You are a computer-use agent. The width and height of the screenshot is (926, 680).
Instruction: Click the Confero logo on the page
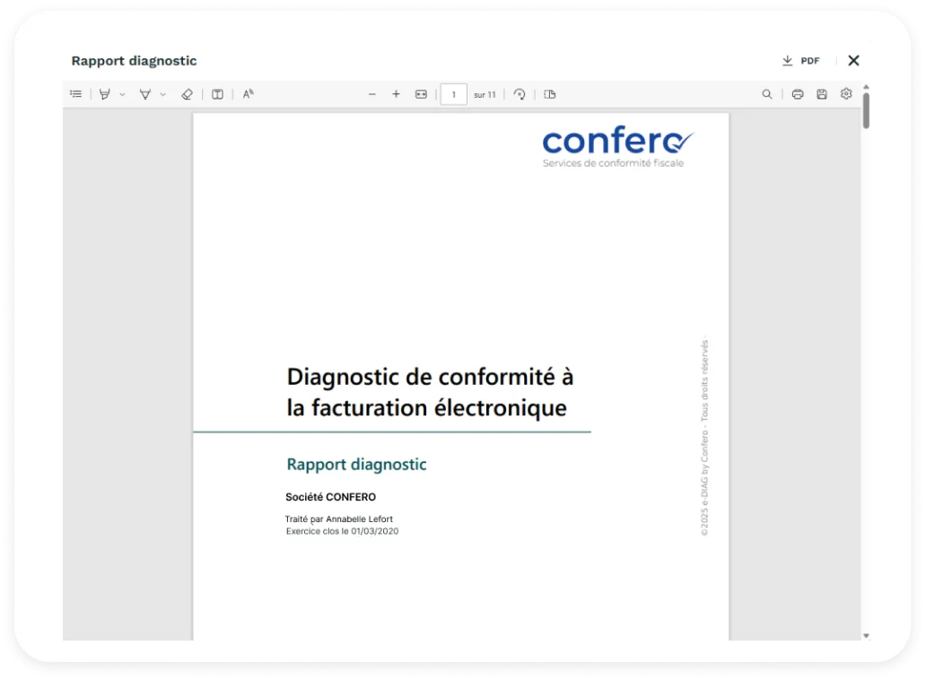[x=617, y=141]
